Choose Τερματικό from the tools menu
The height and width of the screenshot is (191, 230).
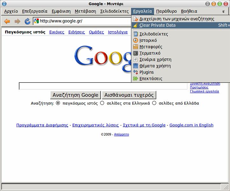(181, 53)
